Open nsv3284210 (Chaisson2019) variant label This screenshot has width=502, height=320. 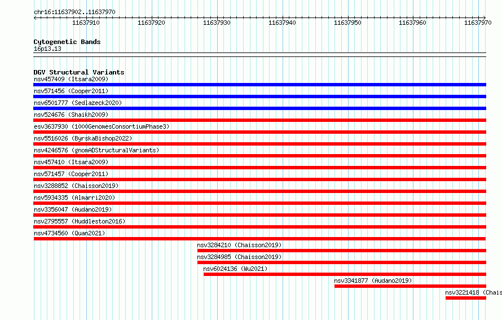(x=239, y=245)
